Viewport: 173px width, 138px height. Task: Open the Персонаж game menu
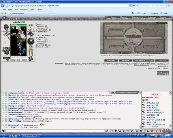point(152,17)
